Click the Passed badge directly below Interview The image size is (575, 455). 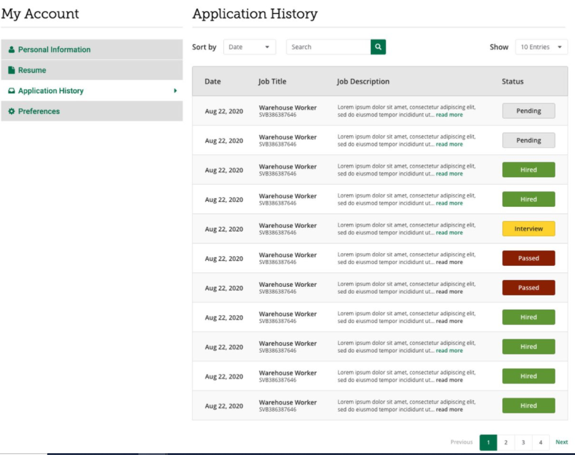pos(528,258)
